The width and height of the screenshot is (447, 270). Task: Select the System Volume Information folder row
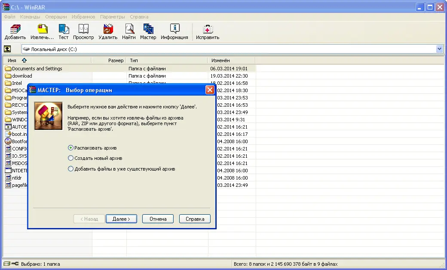click(16, 112)
